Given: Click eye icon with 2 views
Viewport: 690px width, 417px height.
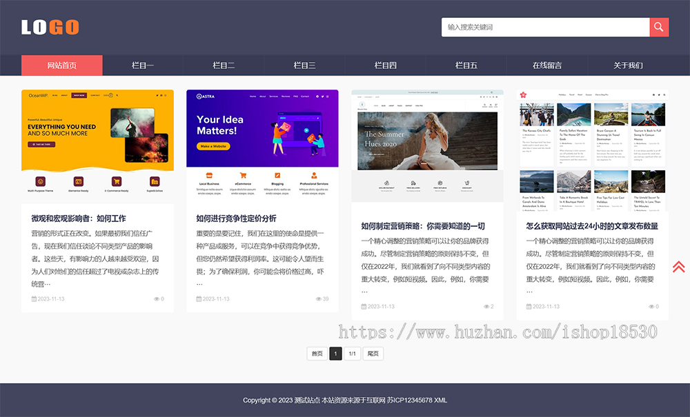Looking at the screenshot, I should tap(486, 306).
